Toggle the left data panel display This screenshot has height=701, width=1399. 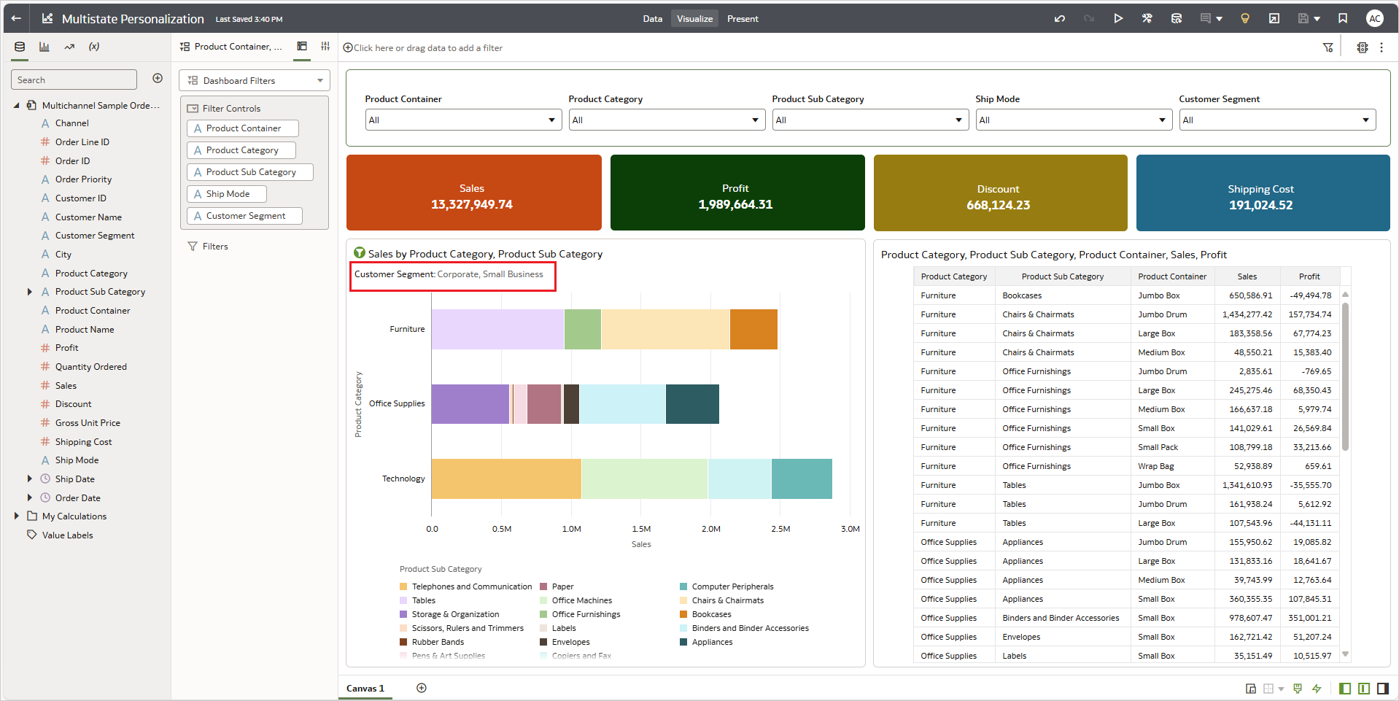pyautogui.click(x=1345, y=689)
